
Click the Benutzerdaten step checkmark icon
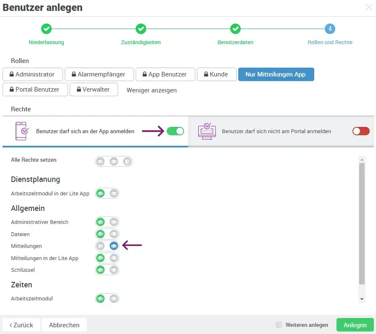235,29
